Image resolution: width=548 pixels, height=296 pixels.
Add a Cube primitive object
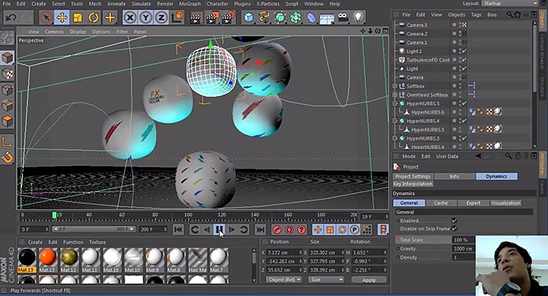tap(248, 18)
